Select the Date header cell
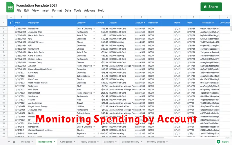232x145 pixels. (21, 23)
